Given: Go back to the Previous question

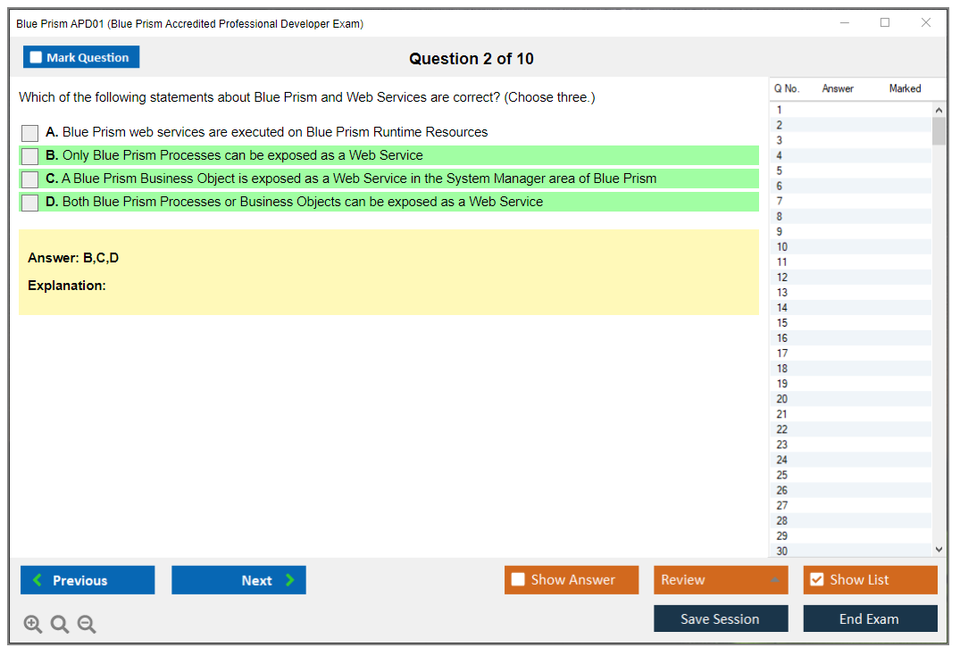Looking at the screenshot, I should point(88,580).
